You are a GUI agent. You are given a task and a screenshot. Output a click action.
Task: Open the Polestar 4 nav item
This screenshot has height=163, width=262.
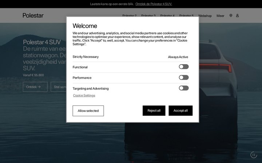[x=167, y=15]
